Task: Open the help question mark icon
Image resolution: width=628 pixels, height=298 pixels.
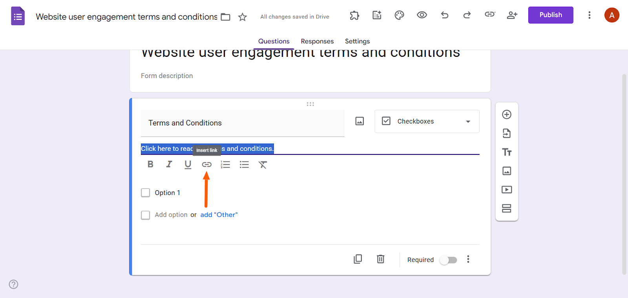Action: pos(14,284)
